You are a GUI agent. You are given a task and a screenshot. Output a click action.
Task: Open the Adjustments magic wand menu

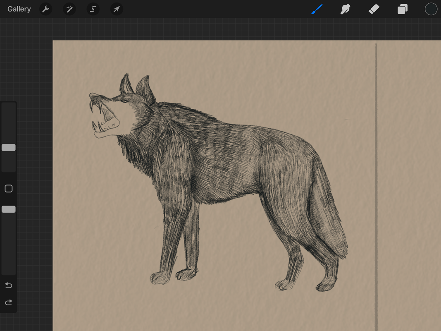69,9
